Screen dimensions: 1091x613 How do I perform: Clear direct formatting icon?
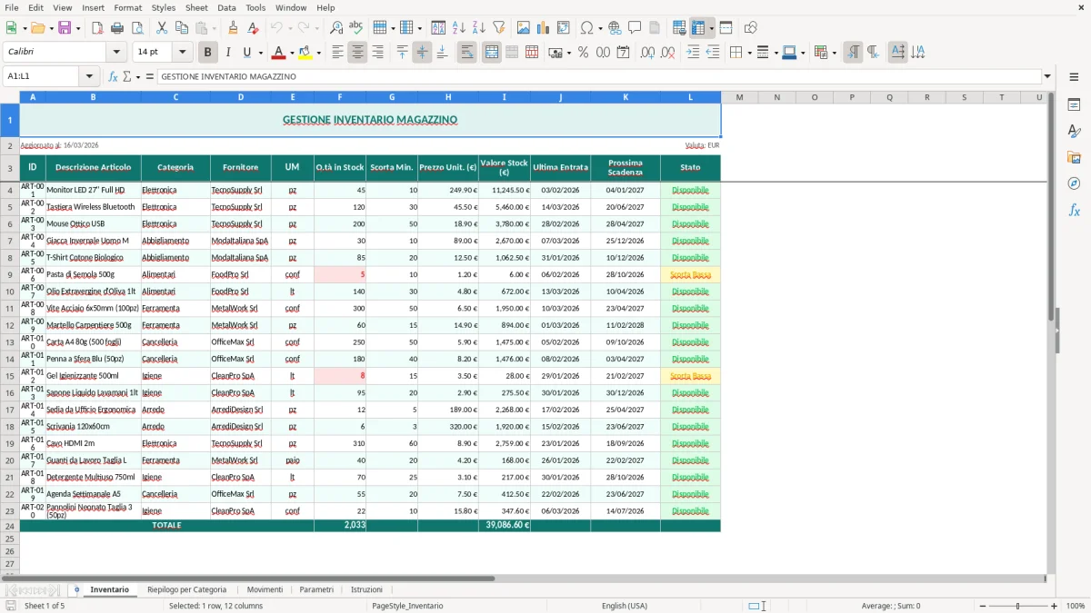[252, 28]
